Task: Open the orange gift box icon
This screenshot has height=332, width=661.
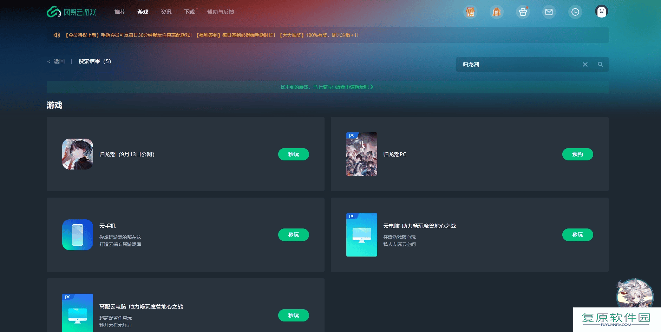Action: (x=496, y=12)
